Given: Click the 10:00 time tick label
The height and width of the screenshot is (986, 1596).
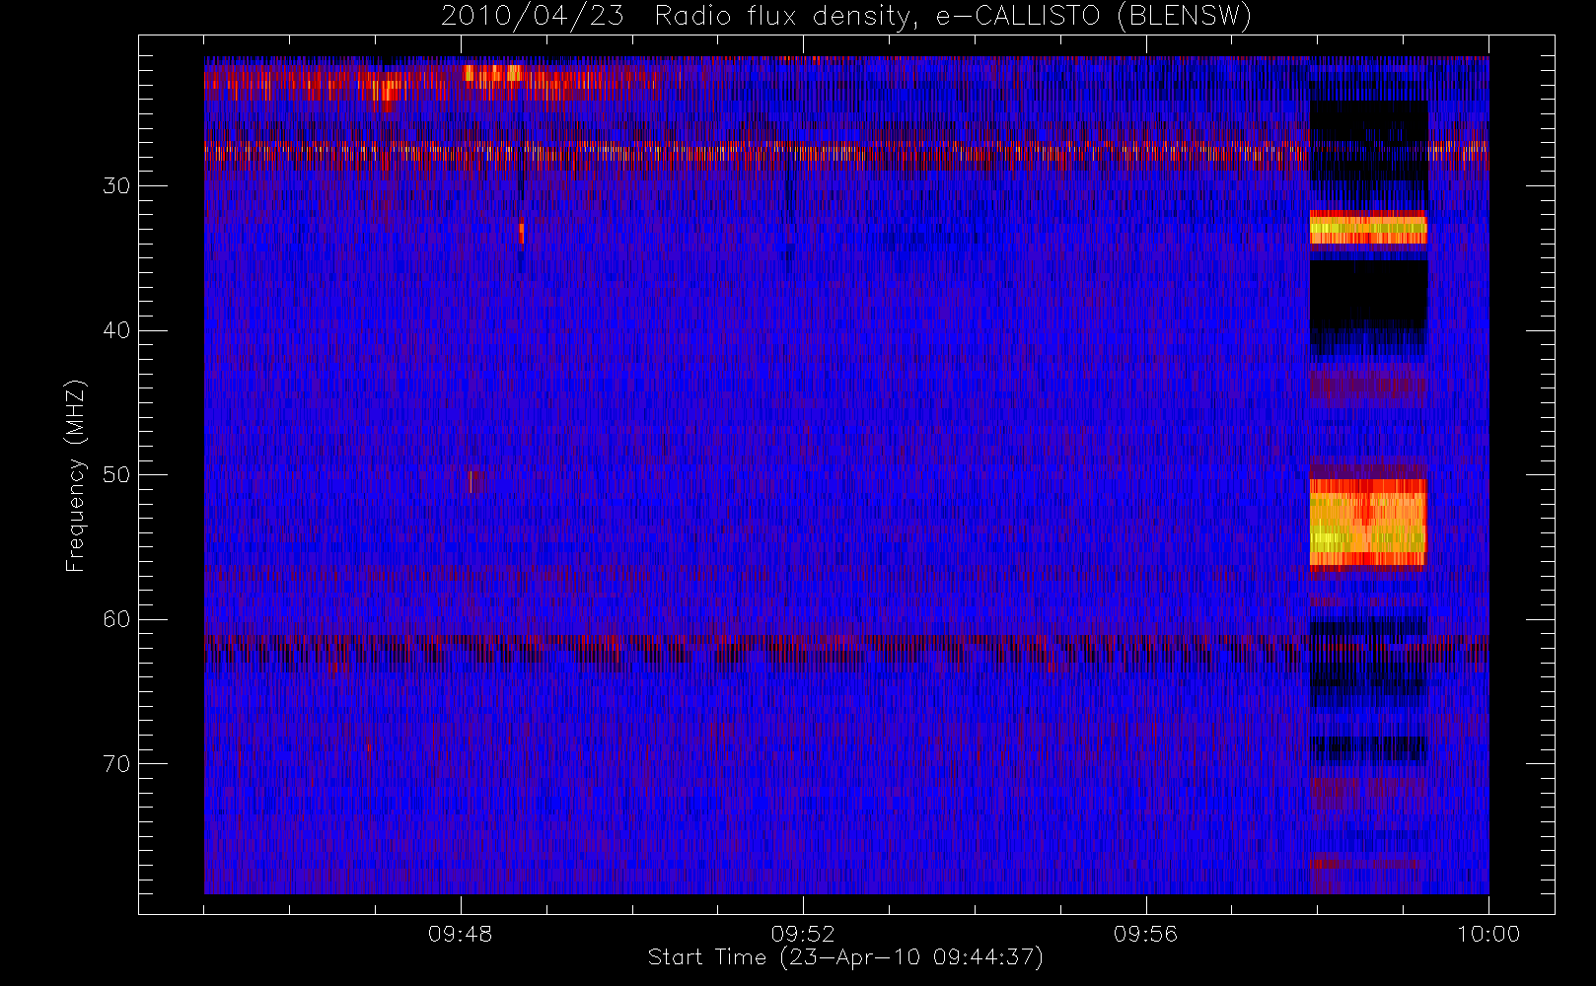Looking at the screenshot, I should 1488,934.
